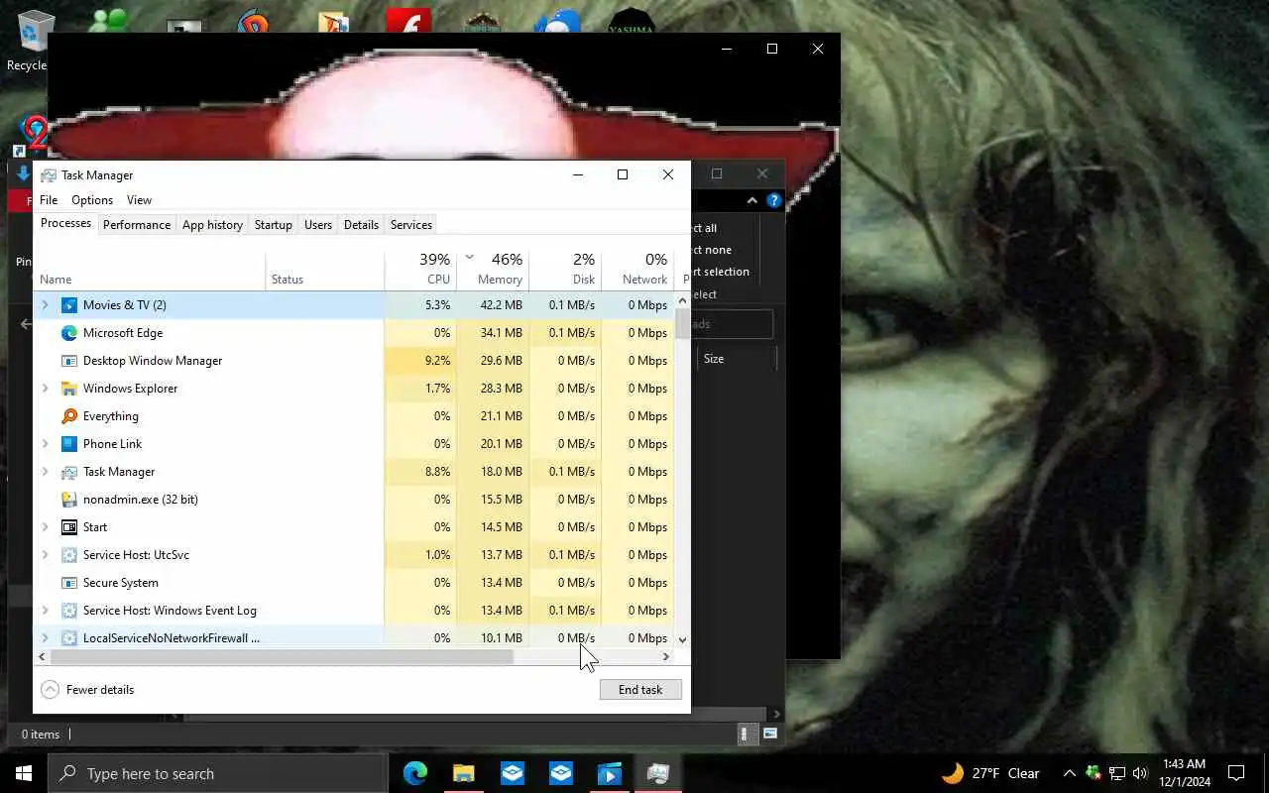Expand LocalServiceNoNetworkFirewall process group
The width and height of the screenshot is (1269, 793).
tap(45, 638)
